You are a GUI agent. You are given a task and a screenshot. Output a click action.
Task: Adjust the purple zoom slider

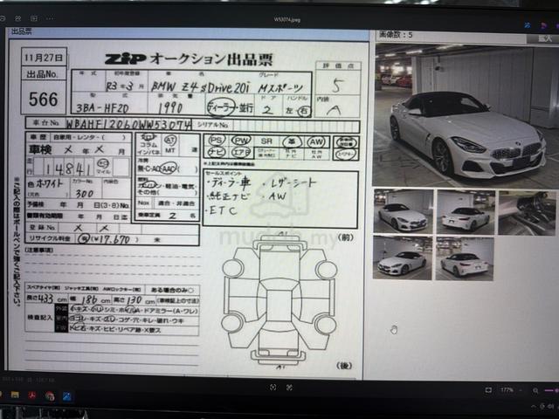(x=551, y=391)
